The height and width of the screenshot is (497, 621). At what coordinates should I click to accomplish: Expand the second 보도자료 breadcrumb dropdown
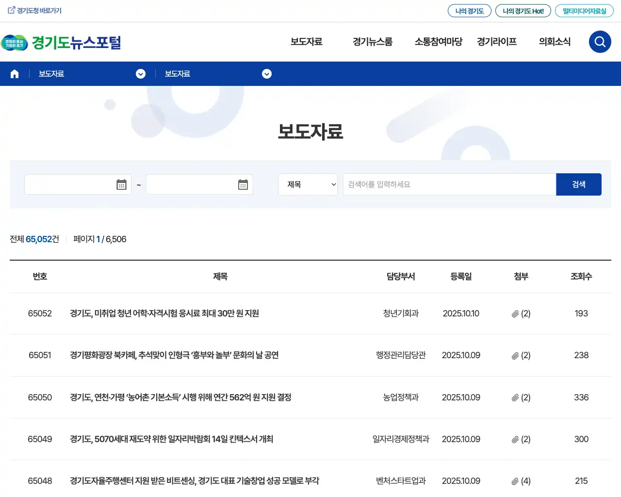click(266, 74)
